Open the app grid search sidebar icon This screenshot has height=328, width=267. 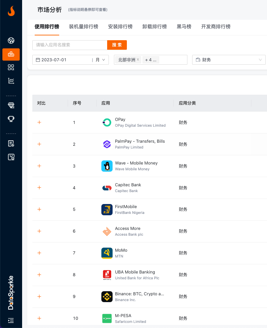tap(11, 67)
